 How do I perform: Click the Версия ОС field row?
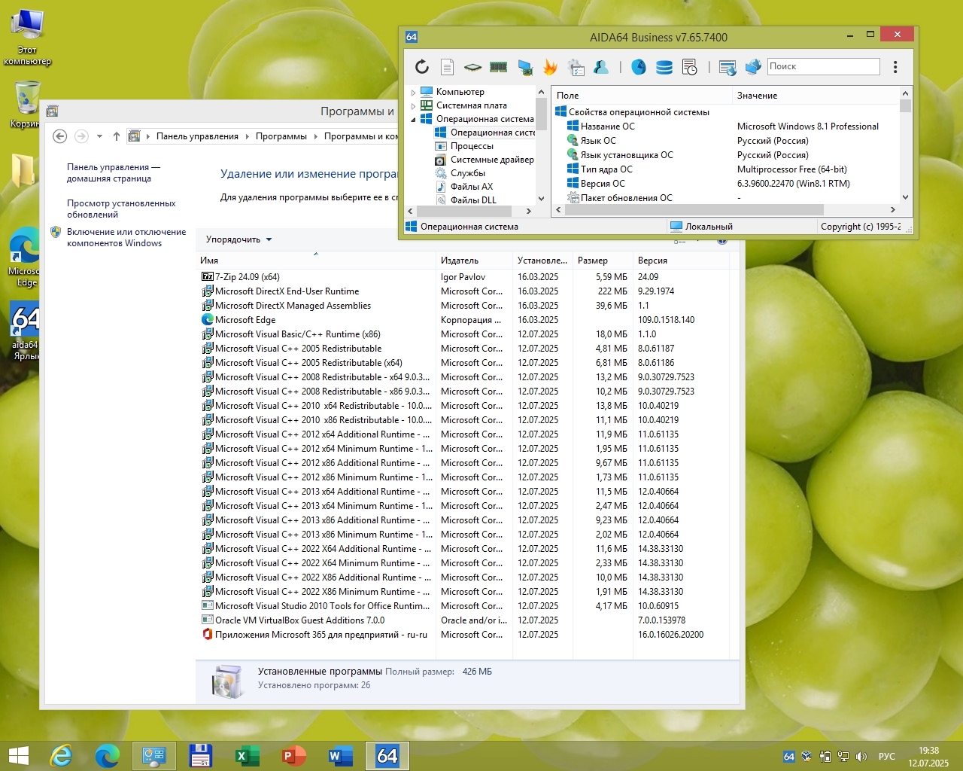[x=727, y=184]
